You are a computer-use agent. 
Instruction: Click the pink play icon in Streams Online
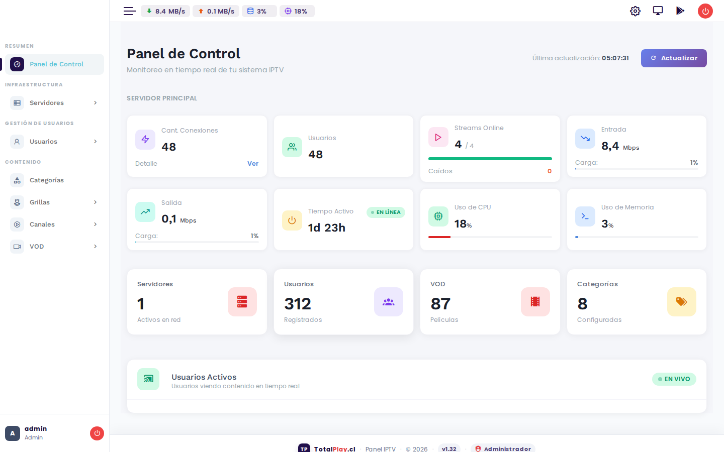[438, 137]
